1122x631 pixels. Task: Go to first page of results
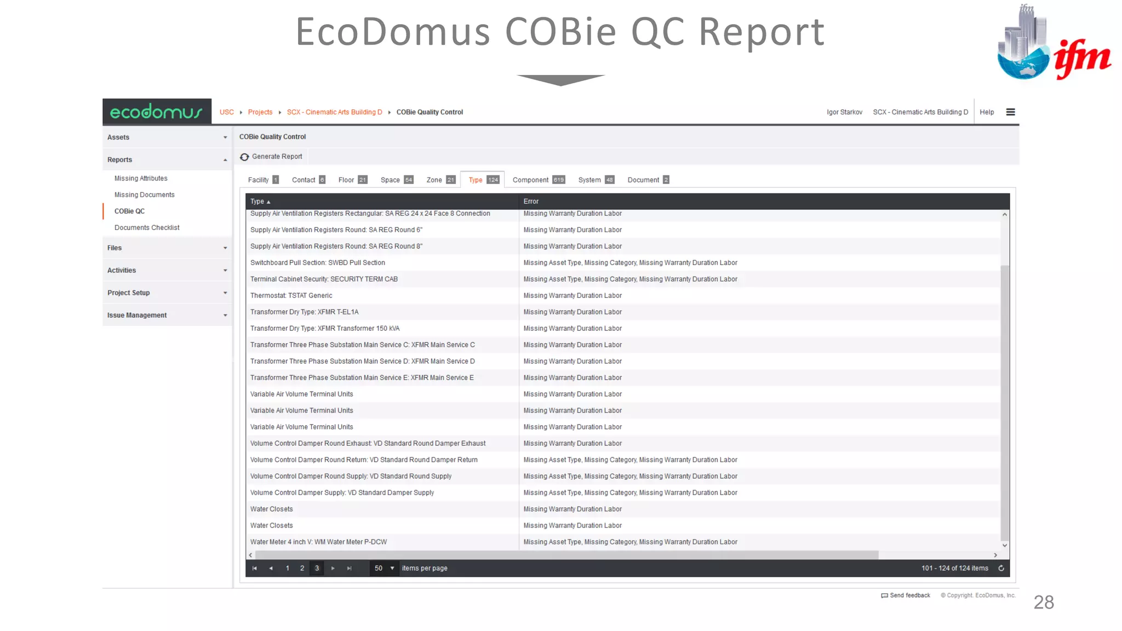pyautogui.click(x=255, y=569)
